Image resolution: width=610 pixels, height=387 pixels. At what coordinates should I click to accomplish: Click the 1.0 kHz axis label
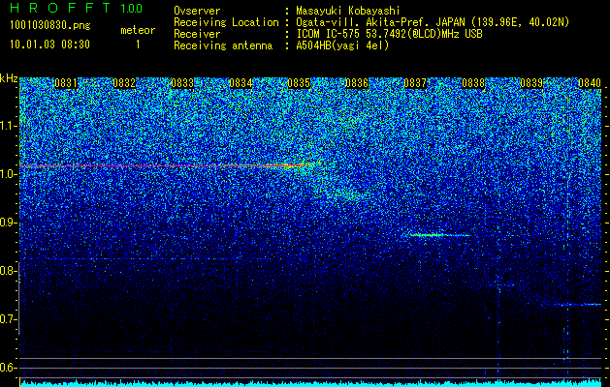tap(9, 174)
